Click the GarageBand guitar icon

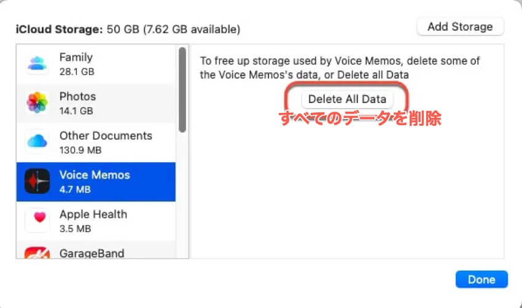(x=37, y=252)
